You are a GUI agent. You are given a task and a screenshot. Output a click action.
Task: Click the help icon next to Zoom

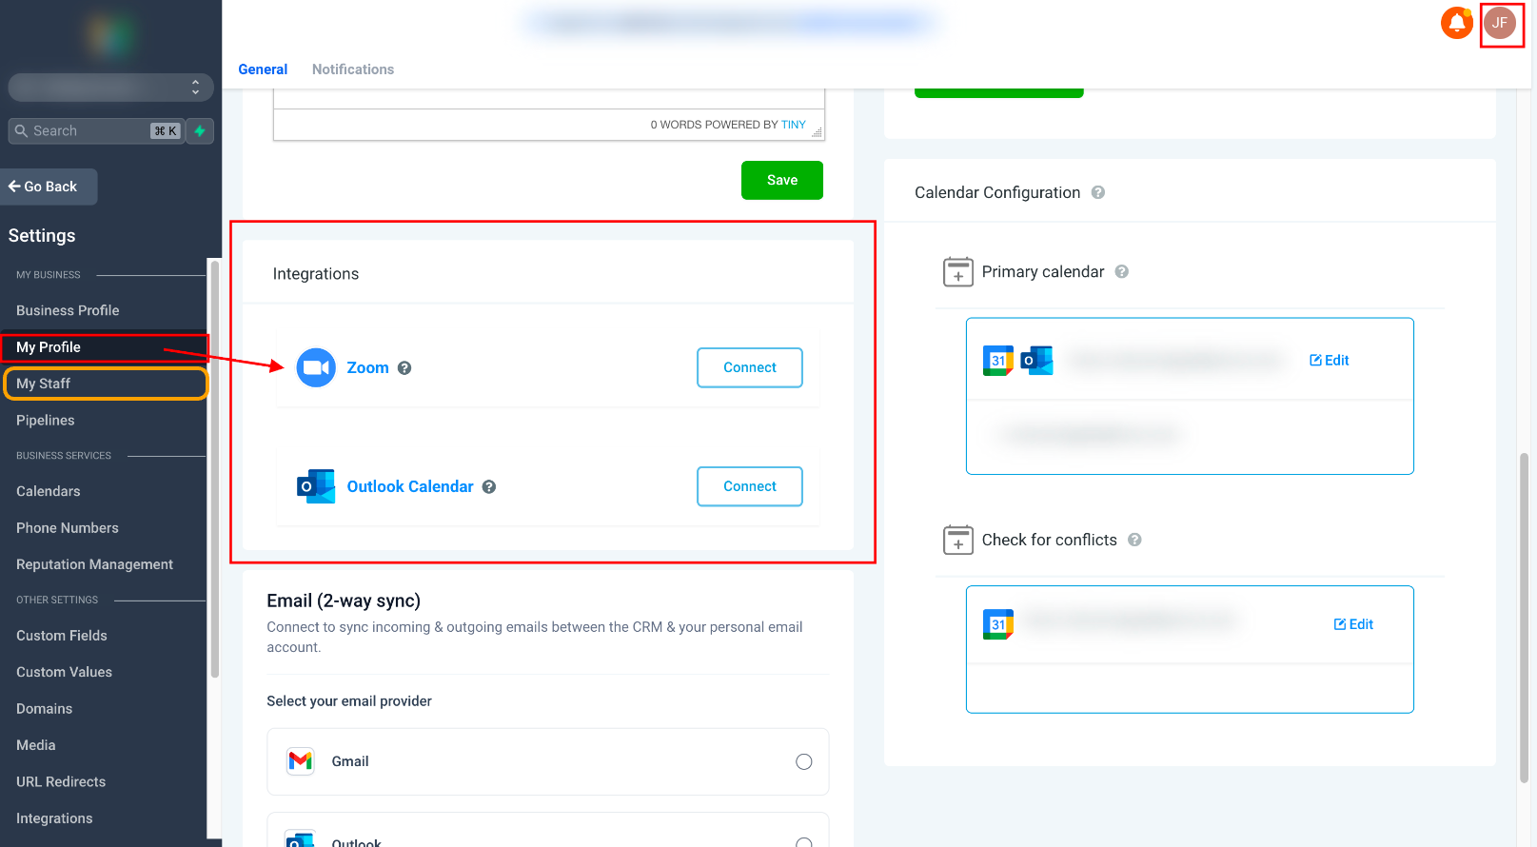coord(404,368)
